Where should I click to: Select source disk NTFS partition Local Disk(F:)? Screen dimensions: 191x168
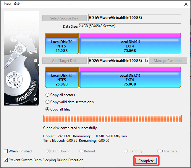pos(61,46)
